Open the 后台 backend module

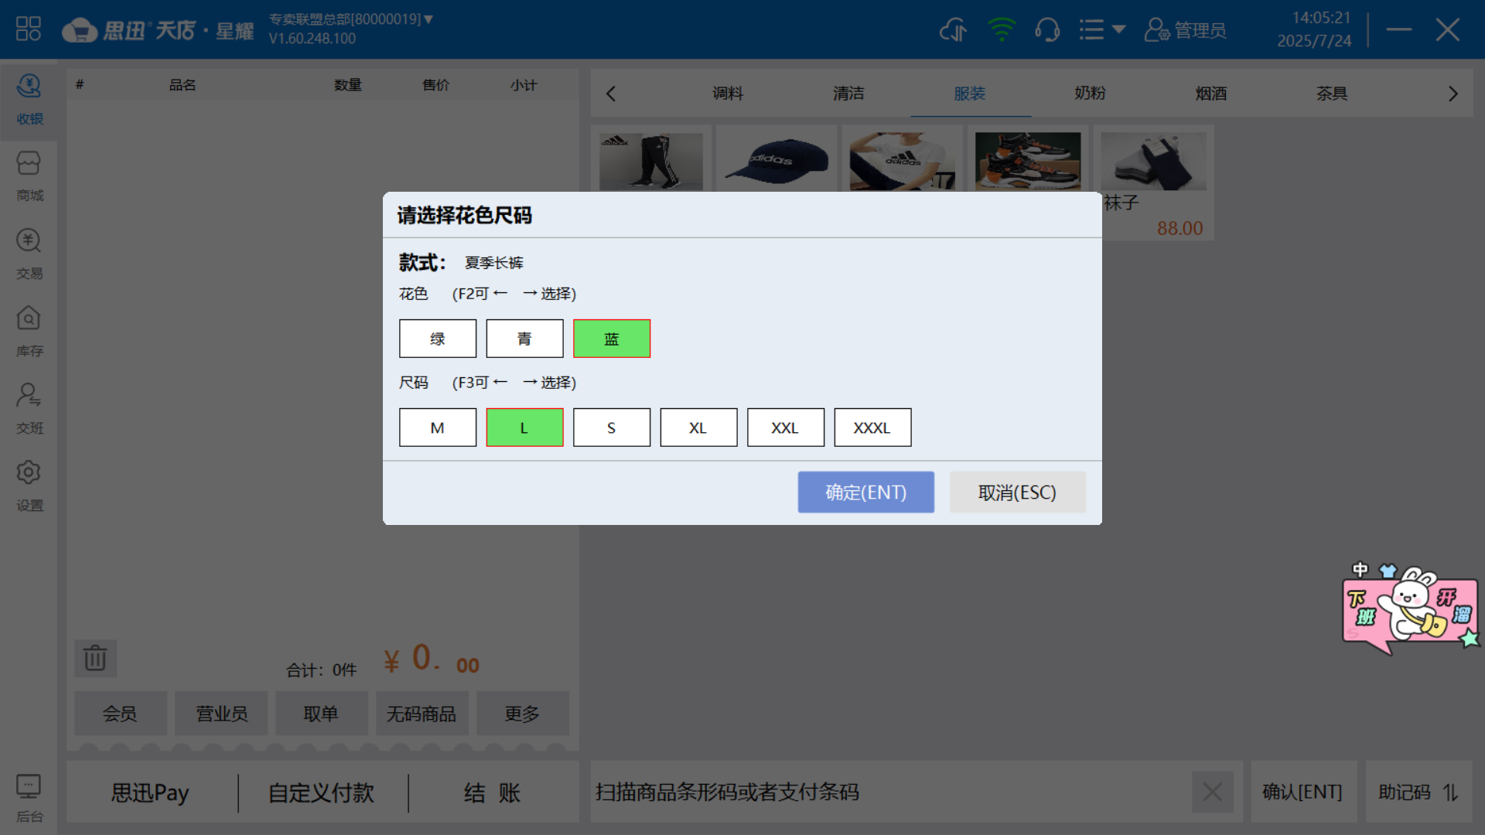click(29, 796)
